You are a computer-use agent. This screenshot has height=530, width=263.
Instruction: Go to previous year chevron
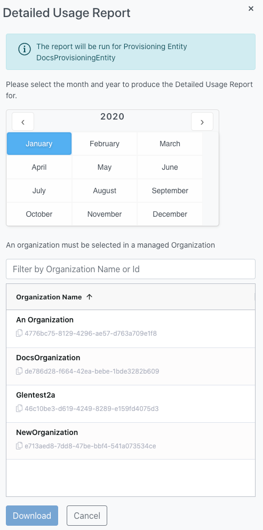click(23, 122)
